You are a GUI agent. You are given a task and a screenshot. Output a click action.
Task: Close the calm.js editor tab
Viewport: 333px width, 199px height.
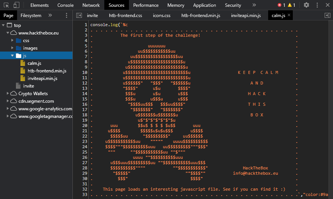pos(289,15)
